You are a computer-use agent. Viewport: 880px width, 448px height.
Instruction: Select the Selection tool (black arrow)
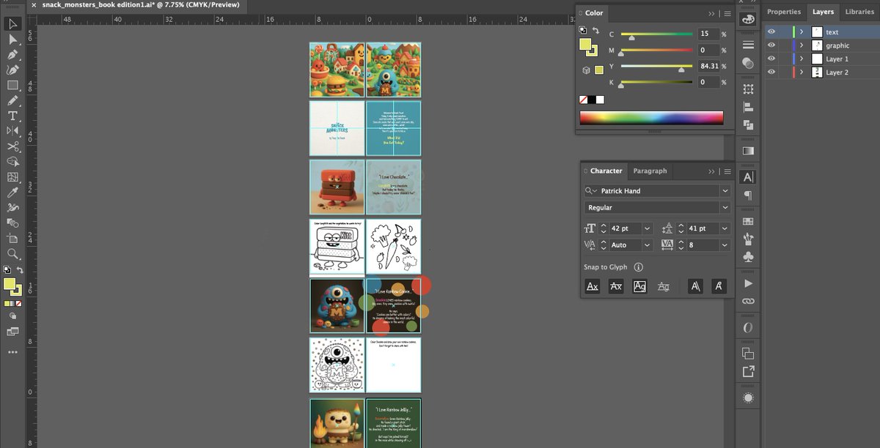coord(12,24)
